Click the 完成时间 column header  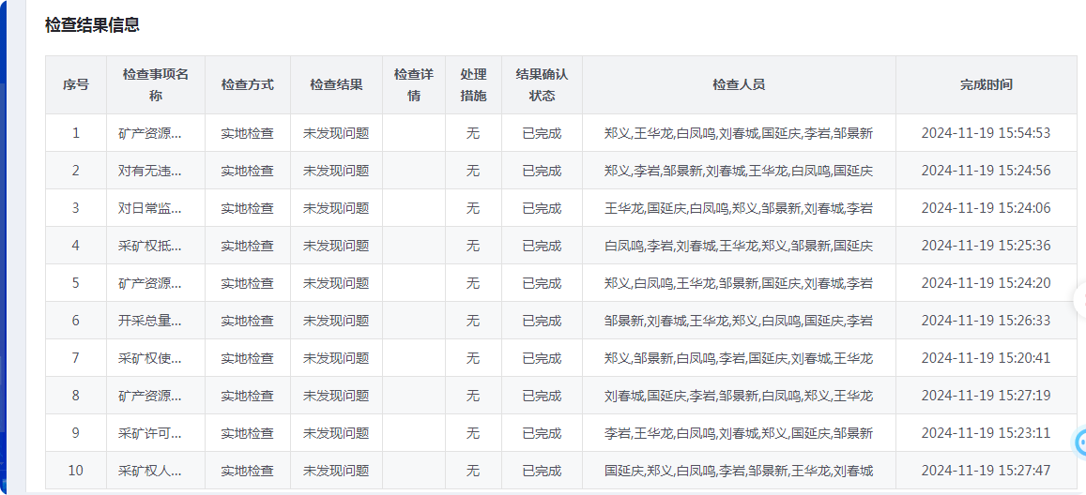click(986, 84)
